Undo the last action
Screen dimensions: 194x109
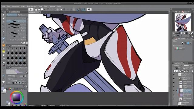[48, 9]
